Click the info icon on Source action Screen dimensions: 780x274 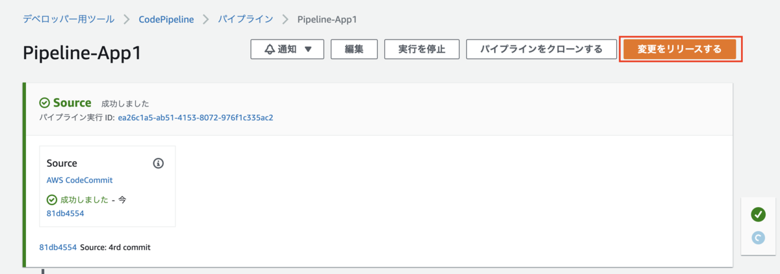tap(158, 163)
